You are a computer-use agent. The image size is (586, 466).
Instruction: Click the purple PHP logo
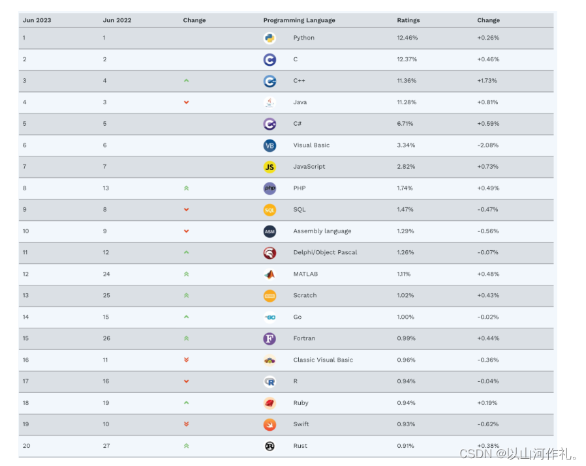(270, 188)
